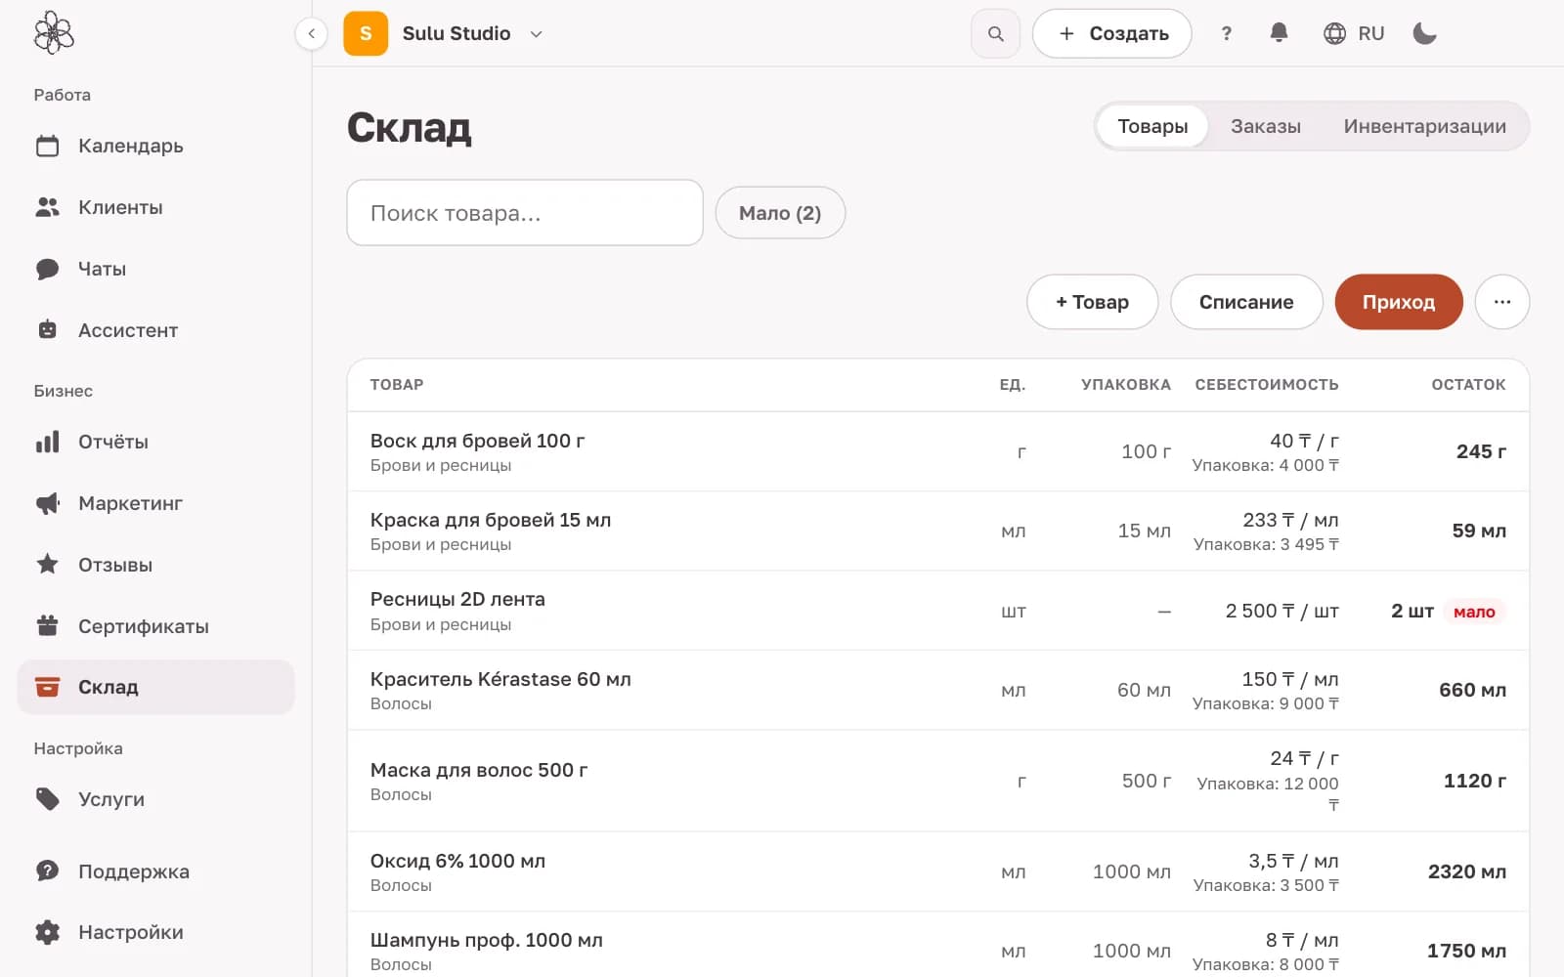This screenshot has width=1564, height=977.
Task: Open the Календарь calendar icon in sidebar
Action: [x=47, y=146]
